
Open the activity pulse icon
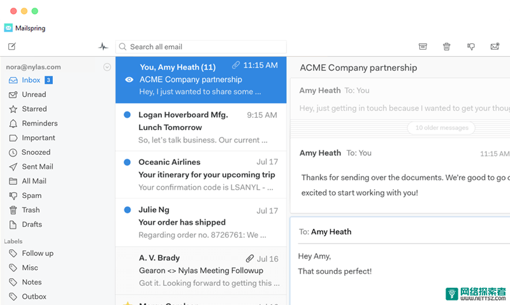pyautogui.click(x=103, y=46)
